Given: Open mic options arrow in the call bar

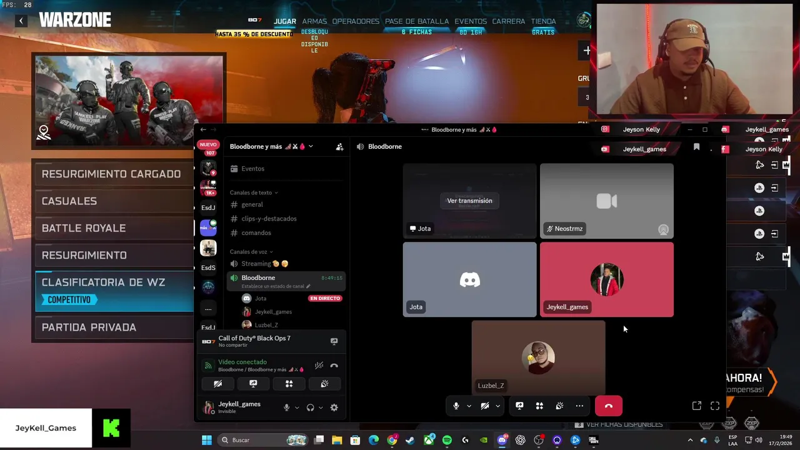Looking at the screenshot, I should click(469, 406).
